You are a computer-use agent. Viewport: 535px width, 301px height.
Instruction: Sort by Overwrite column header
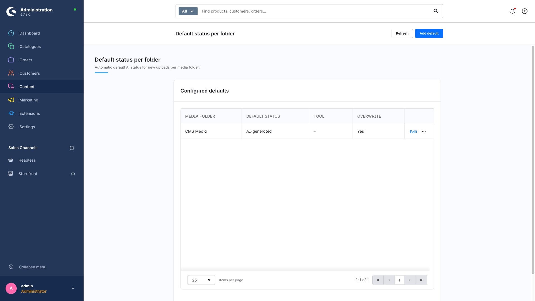(378, 116)
